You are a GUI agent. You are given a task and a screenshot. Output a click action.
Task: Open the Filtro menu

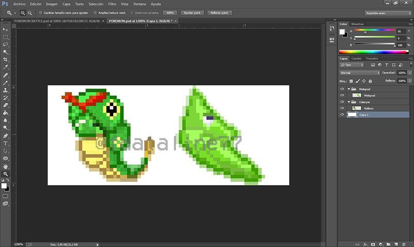coord(112,4)
